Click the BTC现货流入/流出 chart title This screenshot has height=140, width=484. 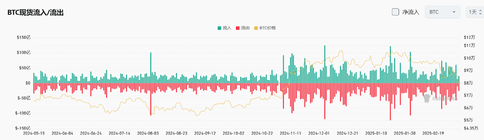(x=36, y=12)
